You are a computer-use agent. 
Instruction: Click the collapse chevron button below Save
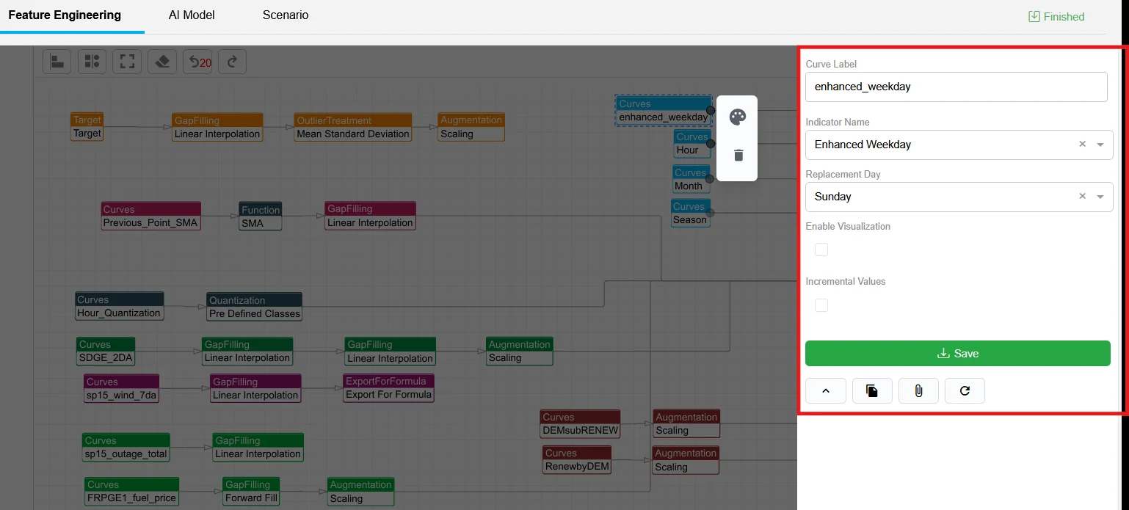tap(826, 391)
